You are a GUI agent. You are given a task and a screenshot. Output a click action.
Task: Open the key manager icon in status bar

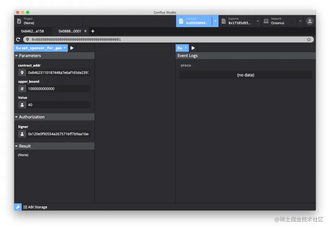click(18, 207)
